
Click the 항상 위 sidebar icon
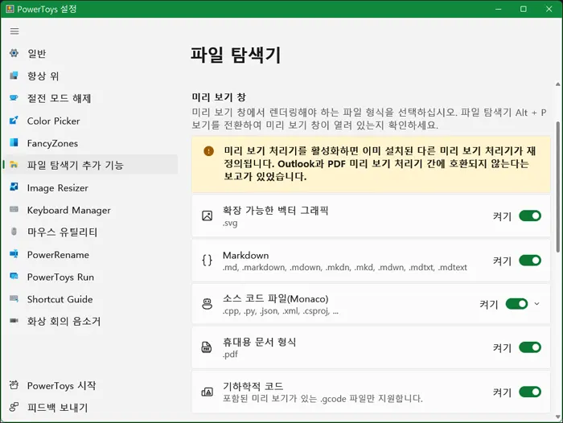point(14,76)
